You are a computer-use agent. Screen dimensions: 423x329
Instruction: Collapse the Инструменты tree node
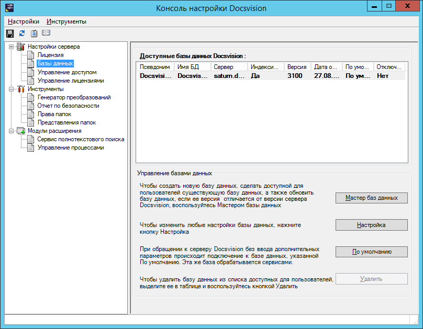click(x=12, y=89)
